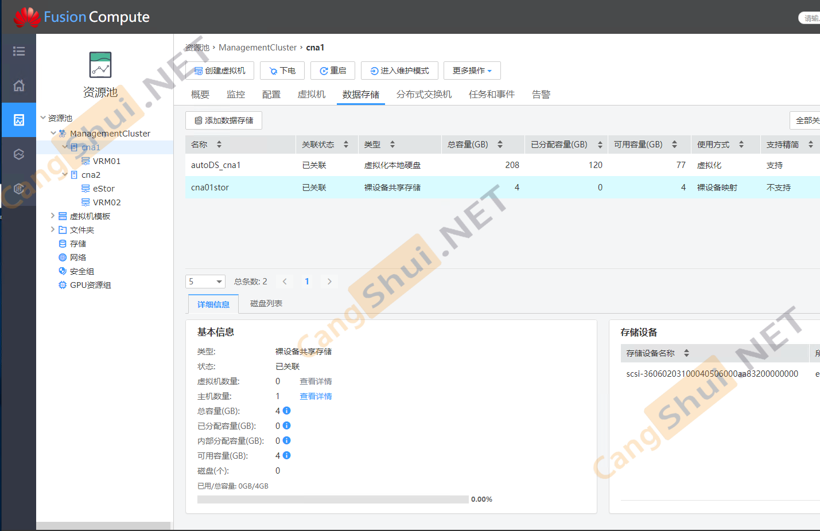Expand the 文件夹 tree node
This screenshot has height=531, width=820.
pyautogui.click(x=53, y=229)
